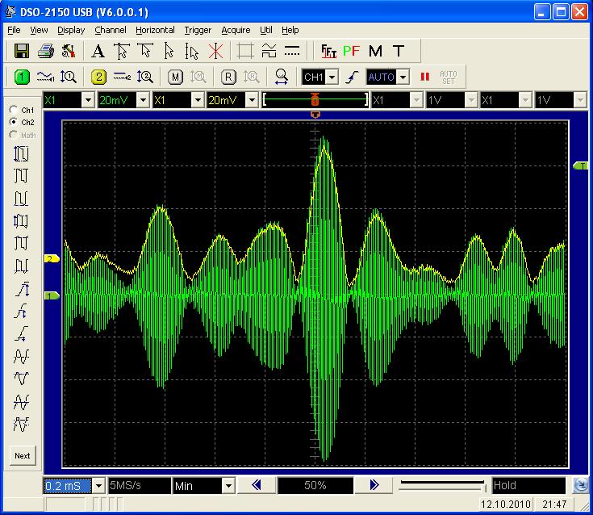
Task: Select the text annotation 'A' tool
Action: [x=98, y=51]
